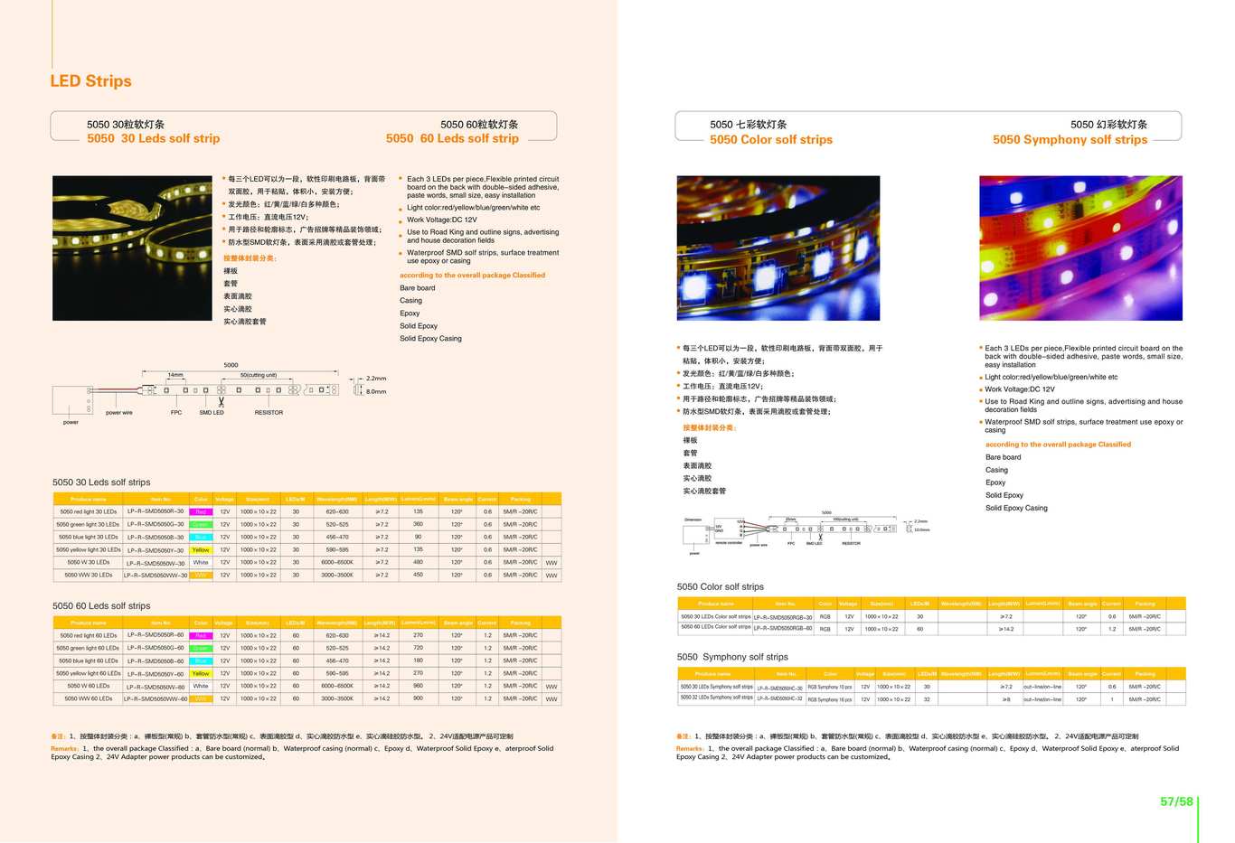The height and width of the screenshot is (843, 1235).
Task: Select cell '5050 WW 60 LEDs'
Action: coord(89,698)
